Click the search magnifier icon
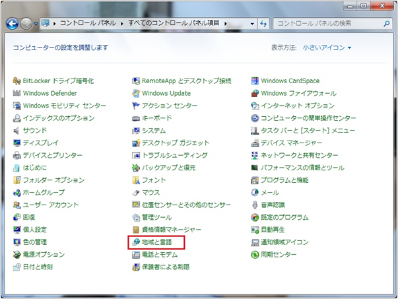The width and height of the screenshot is (398, 299). click(386, 24)
